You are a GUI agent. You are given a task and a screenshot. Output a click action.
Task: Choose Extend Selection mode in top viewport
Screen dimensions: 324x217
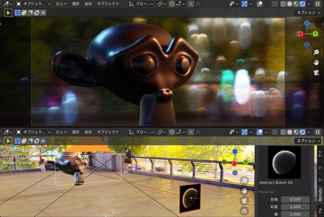24,13
